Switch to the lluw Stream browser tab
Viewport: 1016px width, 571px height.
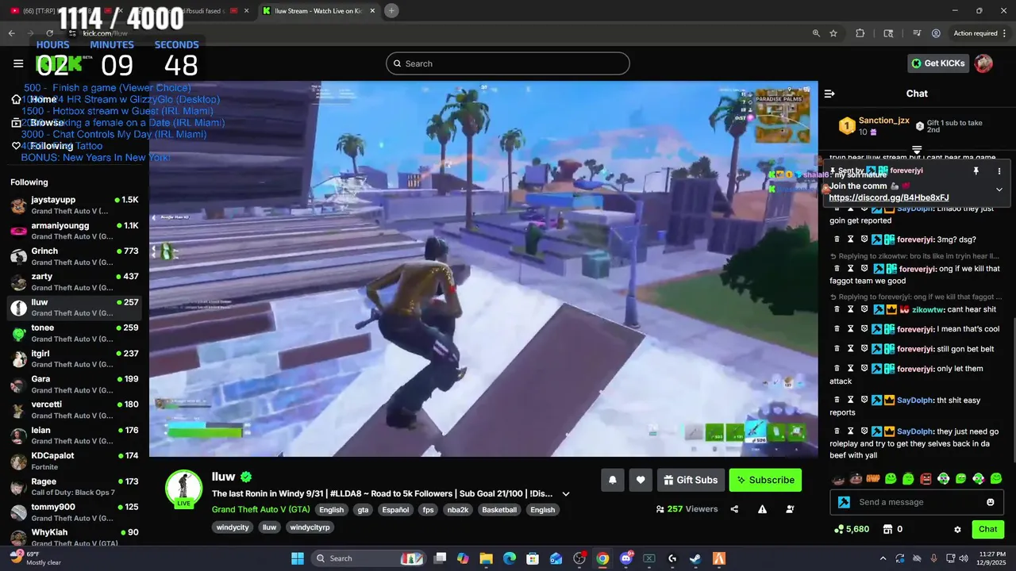pos(317,10)
